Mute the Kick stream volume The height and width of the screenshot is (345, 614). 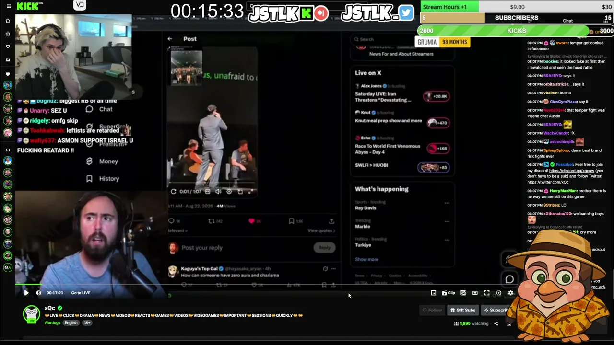[38, 293]
